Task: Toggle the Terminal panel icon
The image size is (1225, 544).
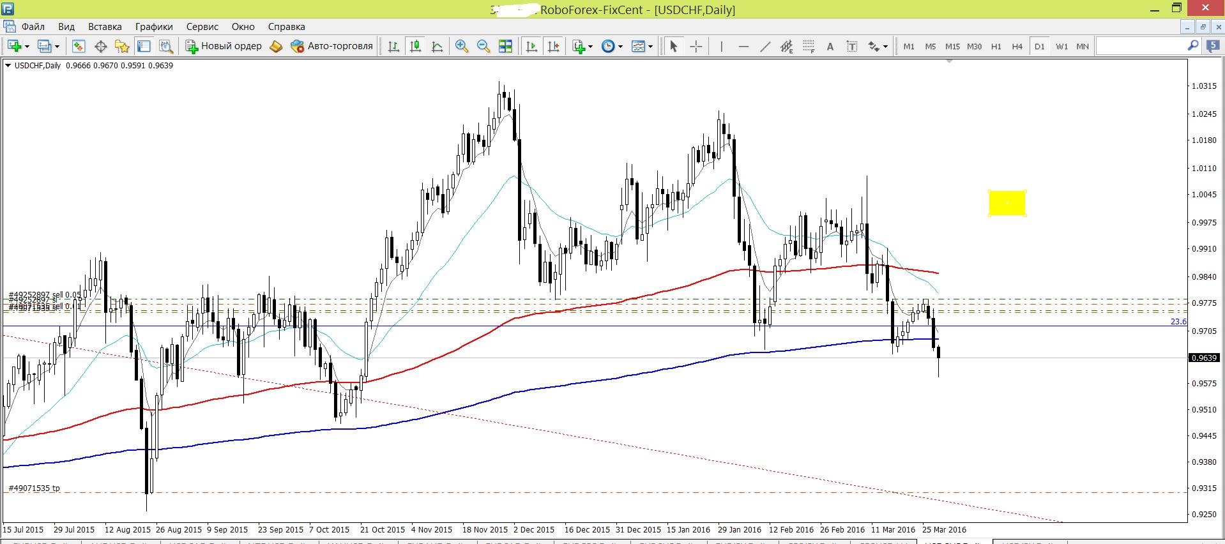Action: pos(144,46)
